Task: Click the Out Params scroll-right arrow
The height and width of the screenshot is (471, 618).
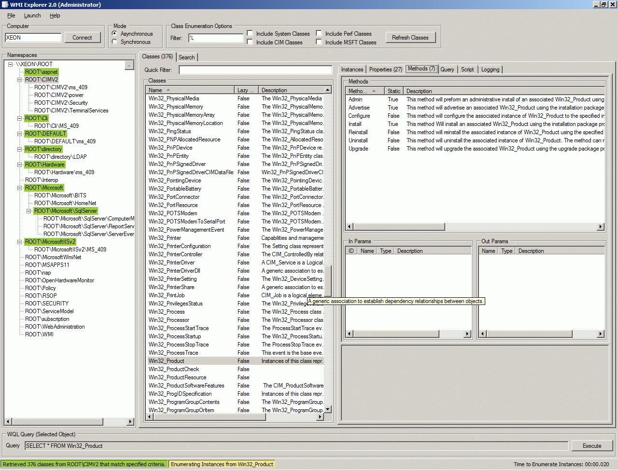Action: click(601, 334)
